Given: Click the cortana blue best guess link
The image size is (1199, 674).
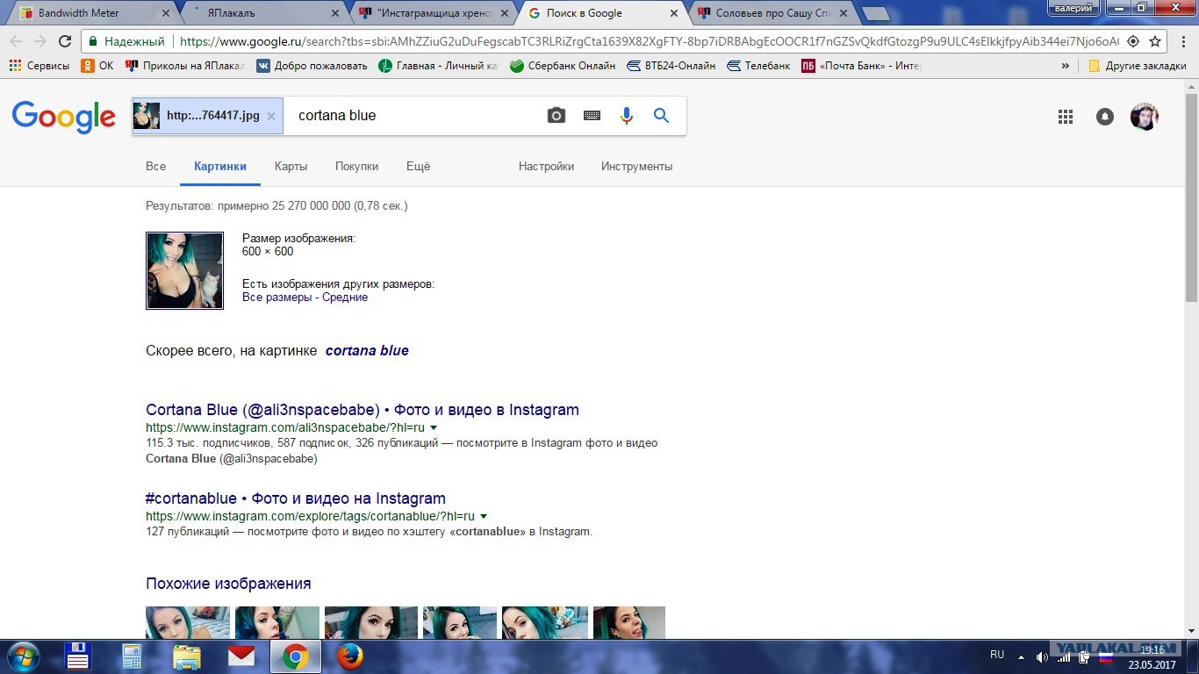Looking at the screenshot, I should coord(367,351).
